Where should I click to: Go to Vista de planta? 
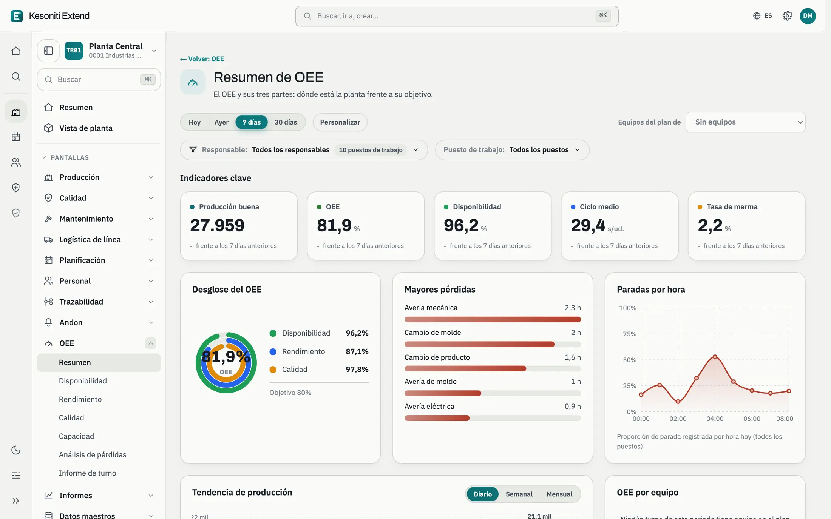click(x=99, y=128)
